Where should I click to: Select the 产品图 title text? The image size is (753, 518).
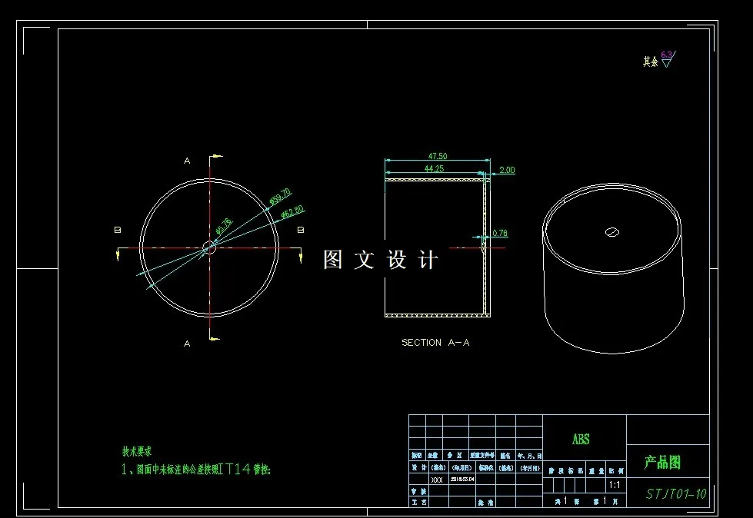pyautogui.click(x=662, y=463)
